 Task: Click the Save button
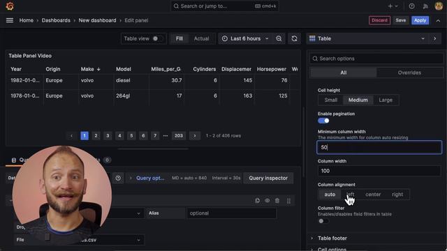pos(400,20)
